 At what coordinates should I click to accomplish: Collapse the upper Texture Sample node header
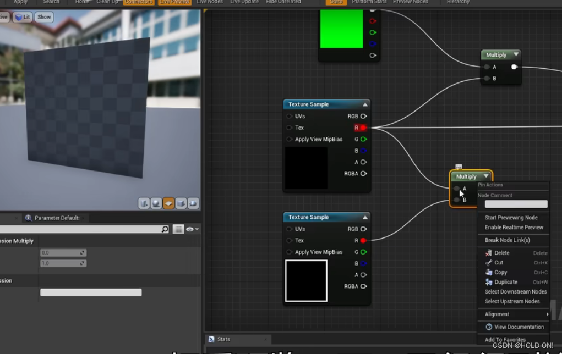365,104
